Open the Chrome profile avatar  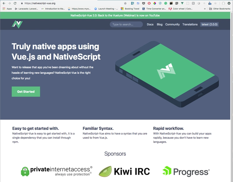[223, 3]
